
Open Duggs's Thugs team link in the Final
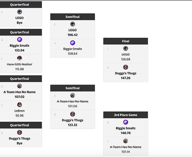(x=126, y=73)
